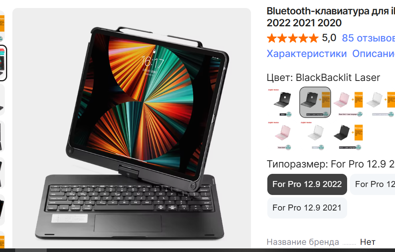Select the For Pro 12.9 2022 size
395x252 pixels.
tap(307, 184)
